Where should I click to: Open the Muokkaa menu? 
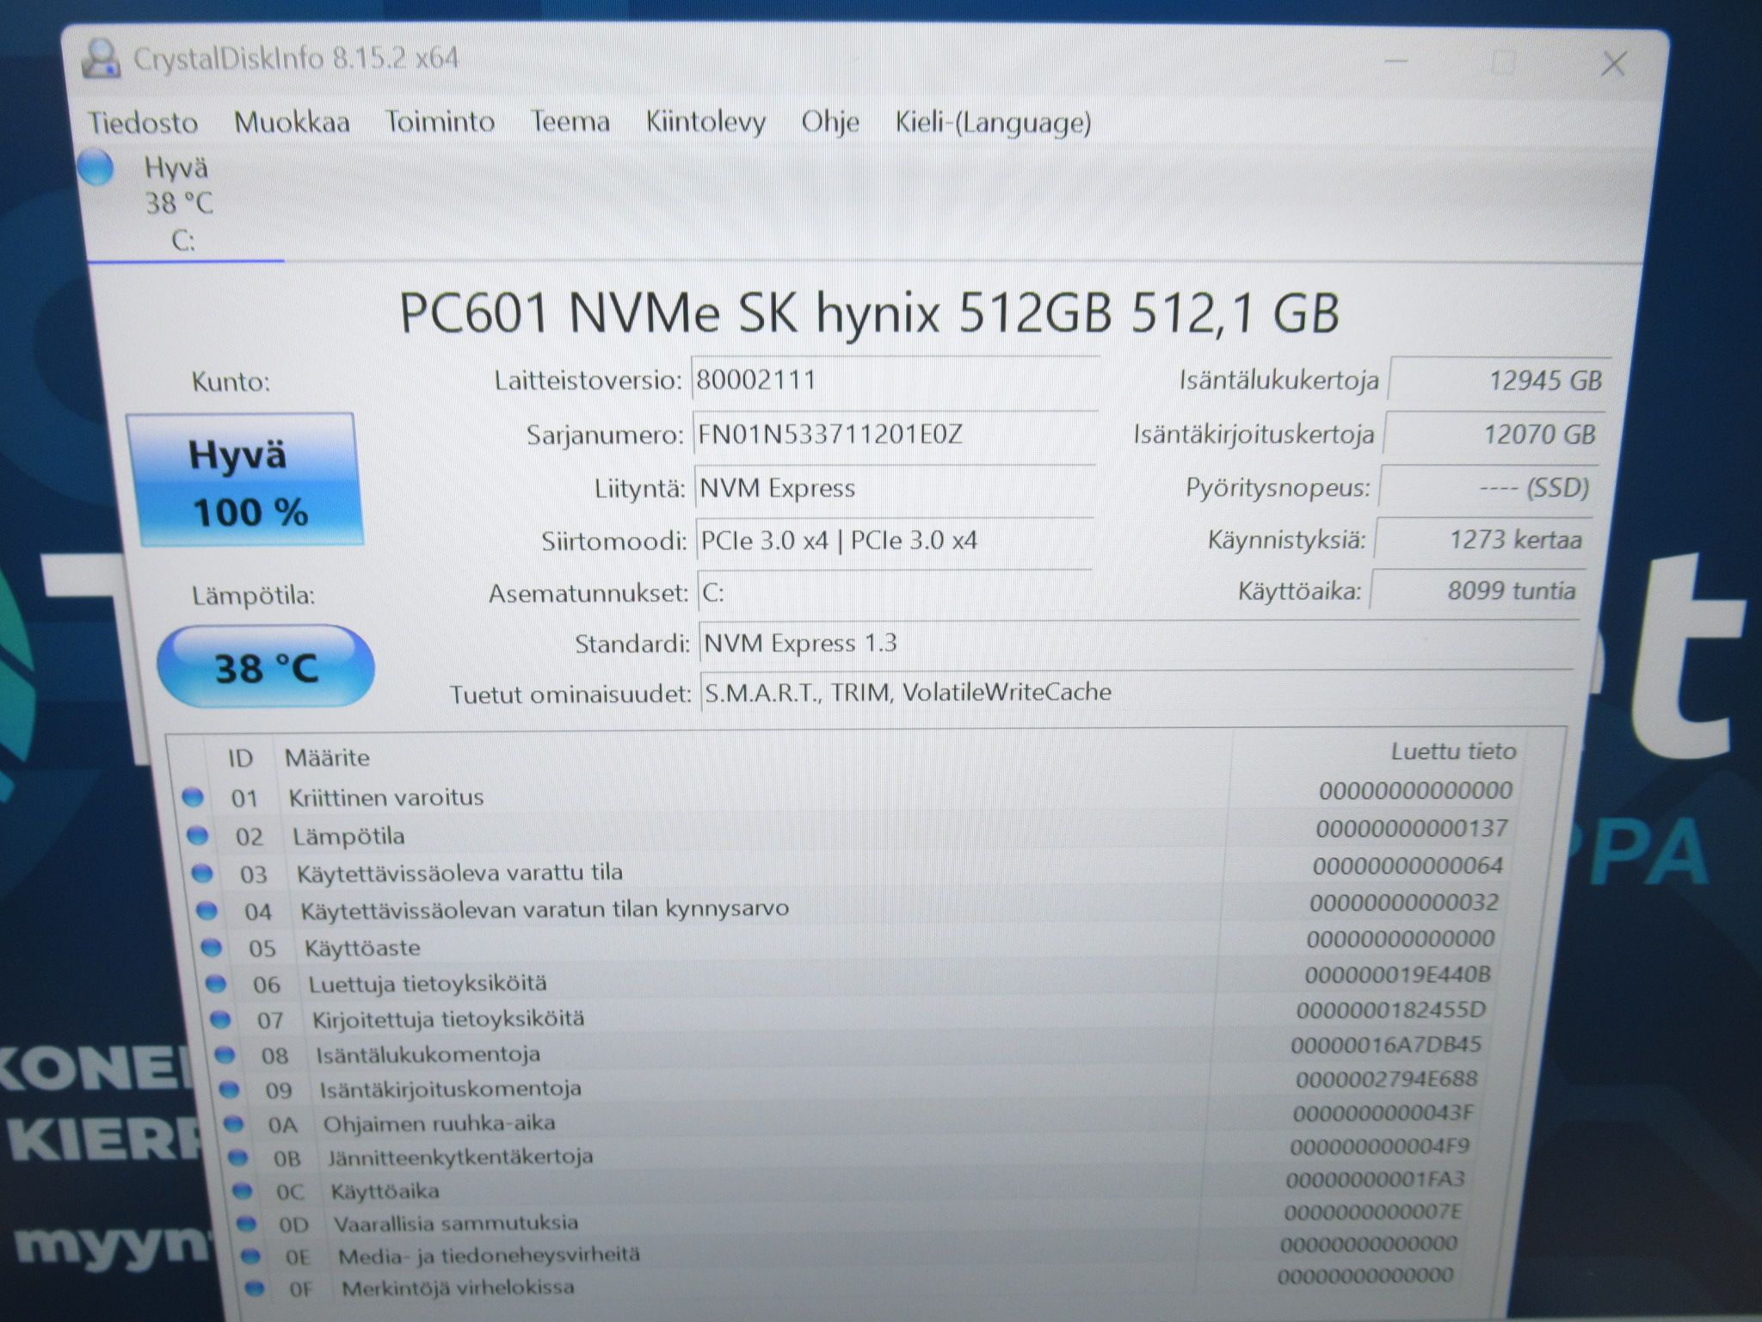coord(292,121)
